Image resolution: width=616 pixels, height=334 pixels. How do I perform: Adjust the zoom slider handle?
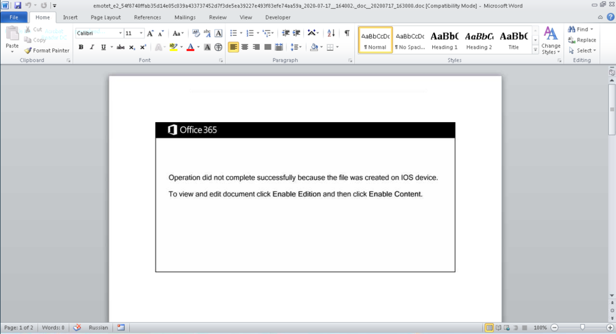582,327
